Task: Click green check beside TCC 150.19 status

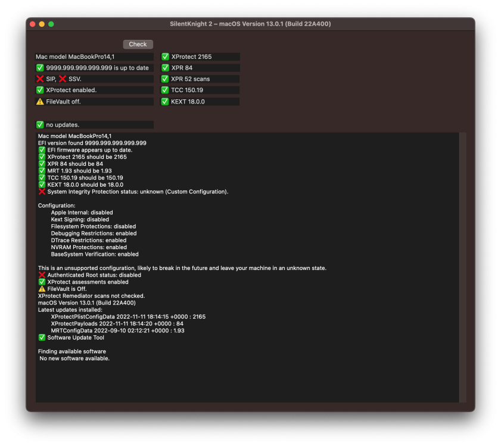Action: coord(165,90)
